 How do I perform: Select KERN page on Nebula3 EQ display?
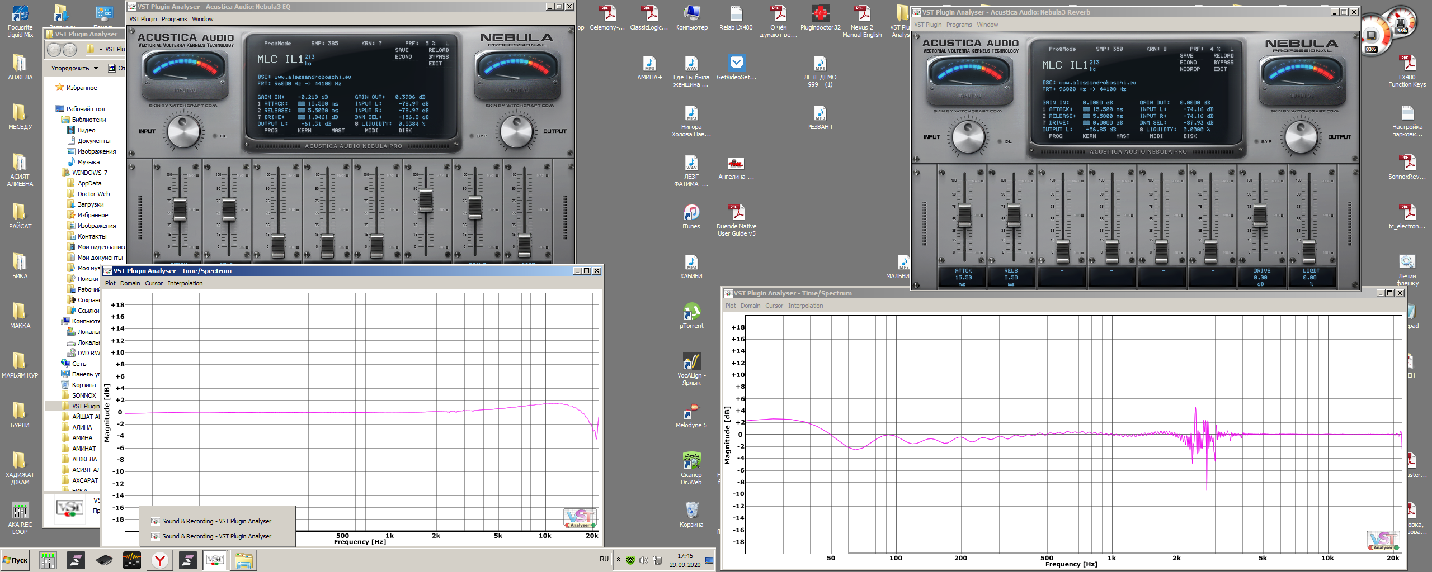tap(304, 131)
